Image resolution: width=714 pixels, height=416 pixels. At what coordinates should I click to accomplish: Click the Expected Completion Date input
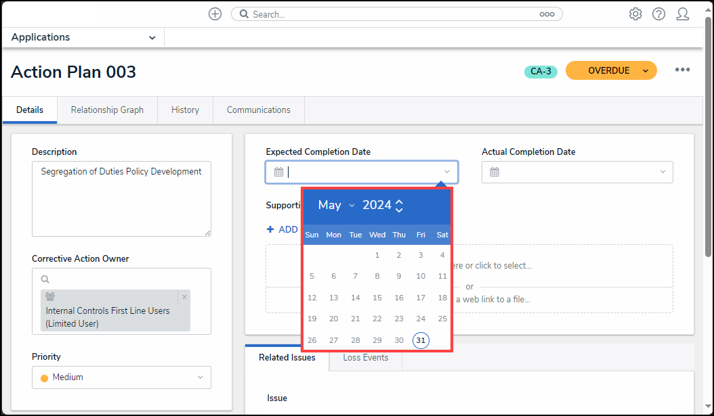(x=362, y=172)
